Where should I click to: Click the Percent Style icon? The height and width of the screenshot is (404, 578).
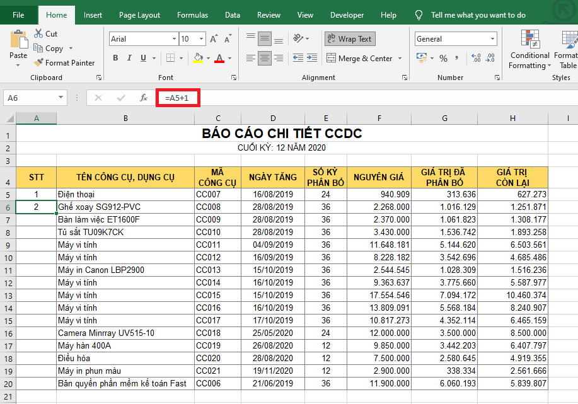pyautogui.click(x=444, y=59)
